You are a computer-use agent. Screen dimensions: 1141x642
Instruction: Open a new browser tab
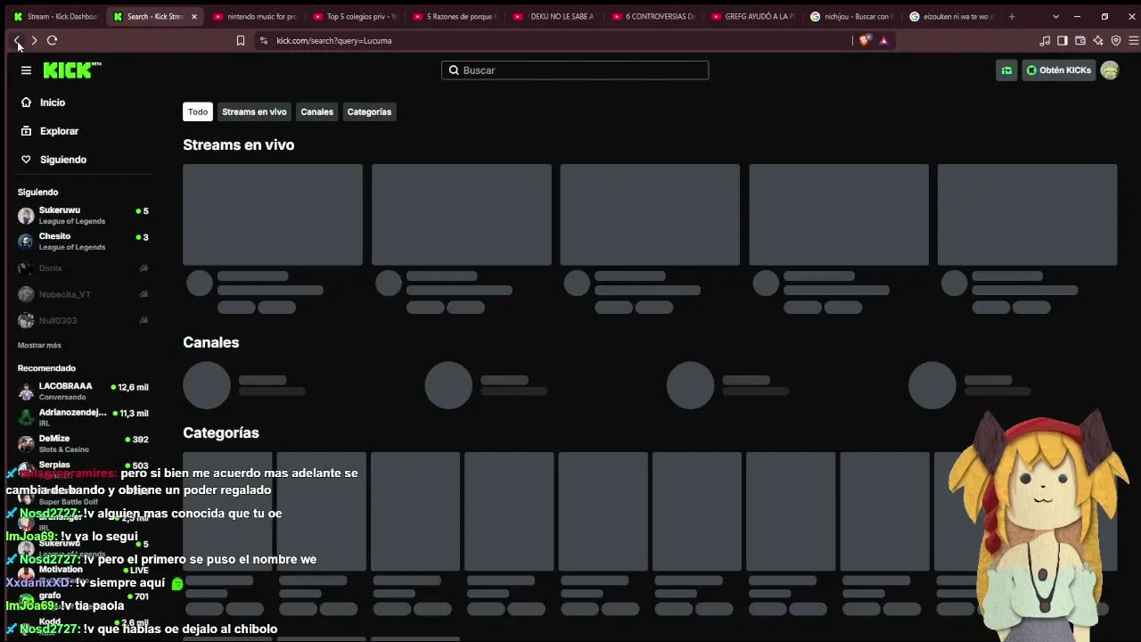click(1012, 16)
